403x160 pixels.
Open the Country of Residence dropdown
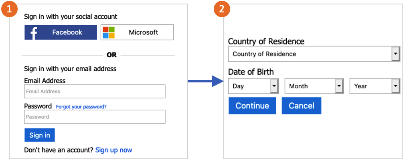click(314, 54)
